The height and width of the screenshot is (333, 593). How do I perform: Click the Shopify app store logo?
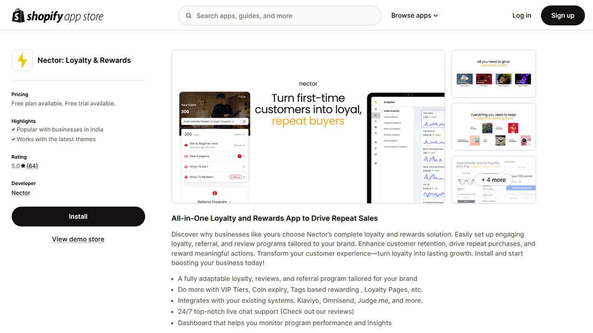[x=57, y=16]
